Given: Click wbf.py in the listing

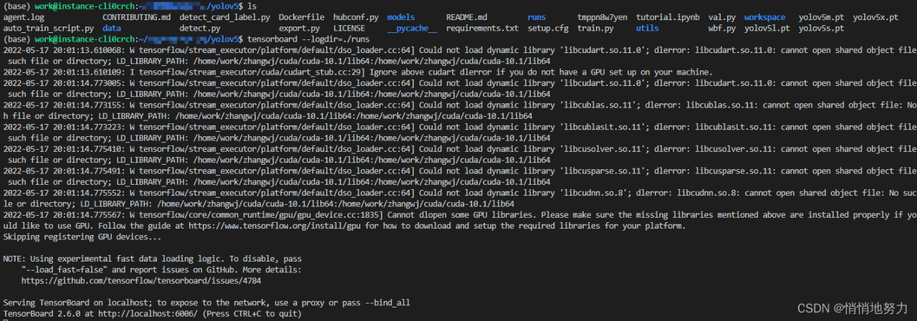Looking at the screenshot, I should [722, 29].
